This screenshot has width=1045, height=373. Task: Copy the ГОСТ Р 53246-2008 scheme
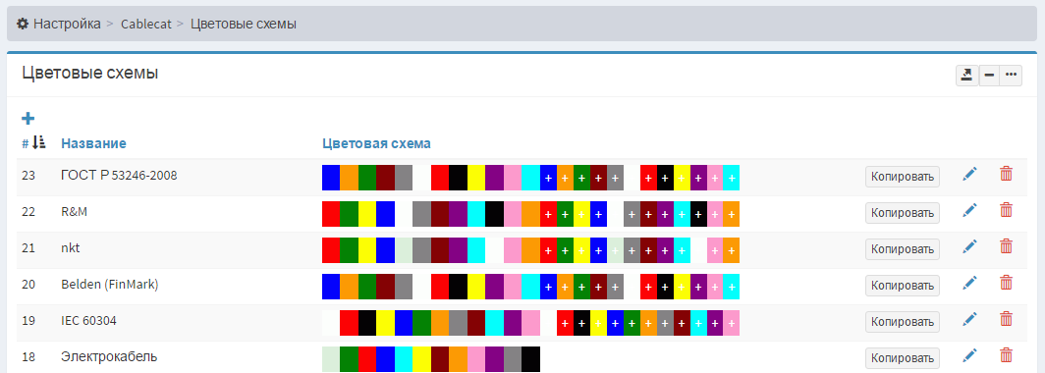point(903,177)
